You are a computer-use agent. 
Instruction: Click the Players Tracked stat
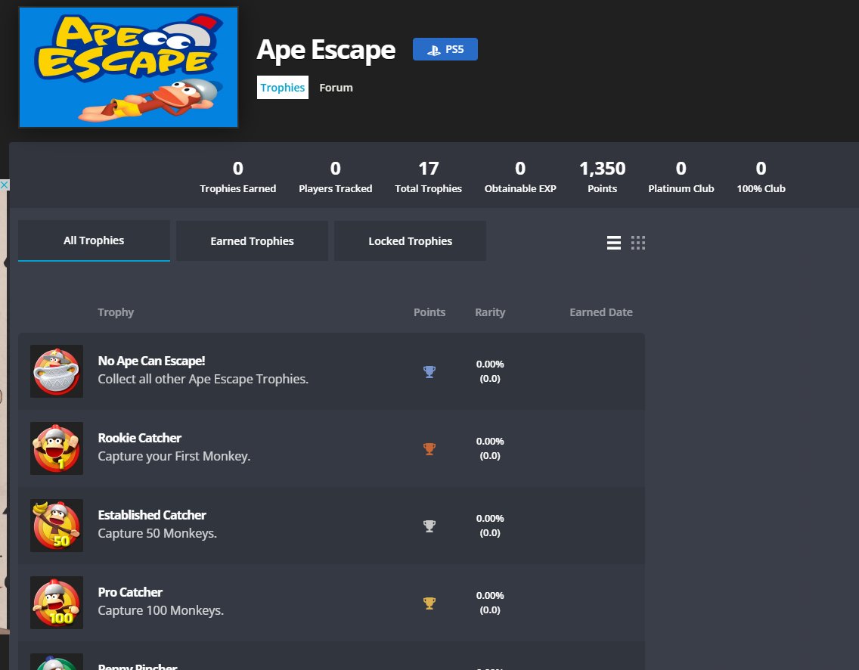click(335, 177)
